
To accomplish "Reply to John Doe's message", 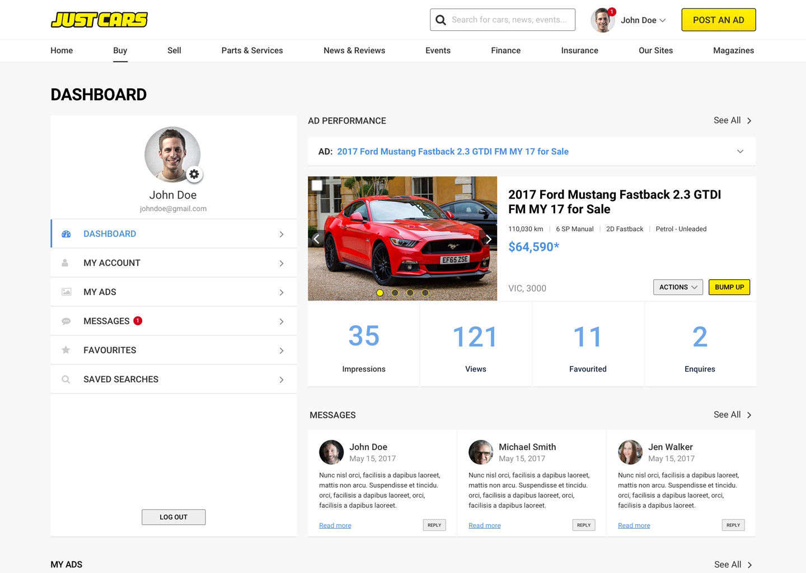I will point(434,525).
